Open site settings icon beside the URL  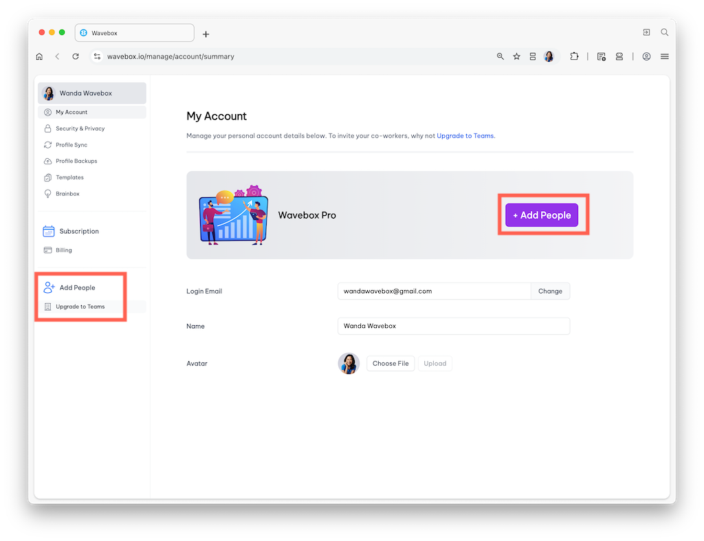(x=97, y=56)
